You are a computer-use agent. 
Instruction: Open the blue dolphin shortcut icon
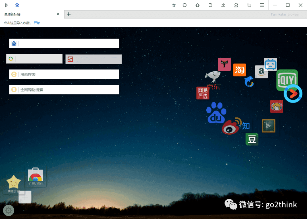pos(249,82)
